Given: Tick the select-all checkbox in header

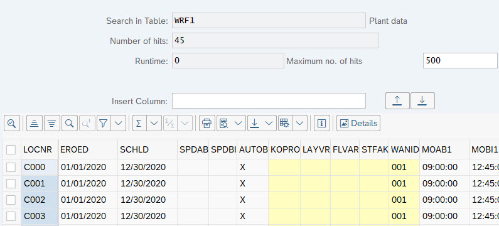Looking at the screenshot, I should (x=11, y=149).
